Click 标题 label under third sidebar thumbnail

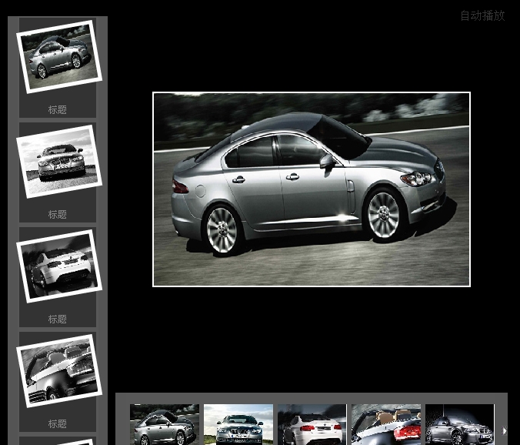tap(58, 320)
